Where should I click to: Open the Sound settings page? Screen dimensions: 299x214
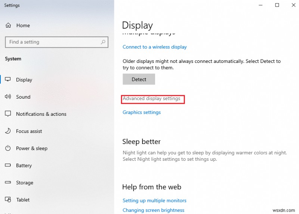click(23, 97)
